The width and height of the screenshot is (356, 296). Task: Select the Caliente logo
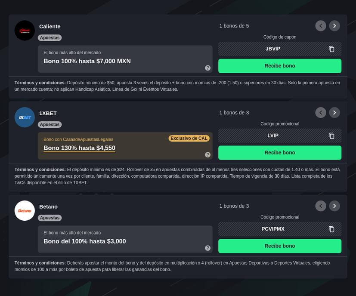tap(25, 31)
